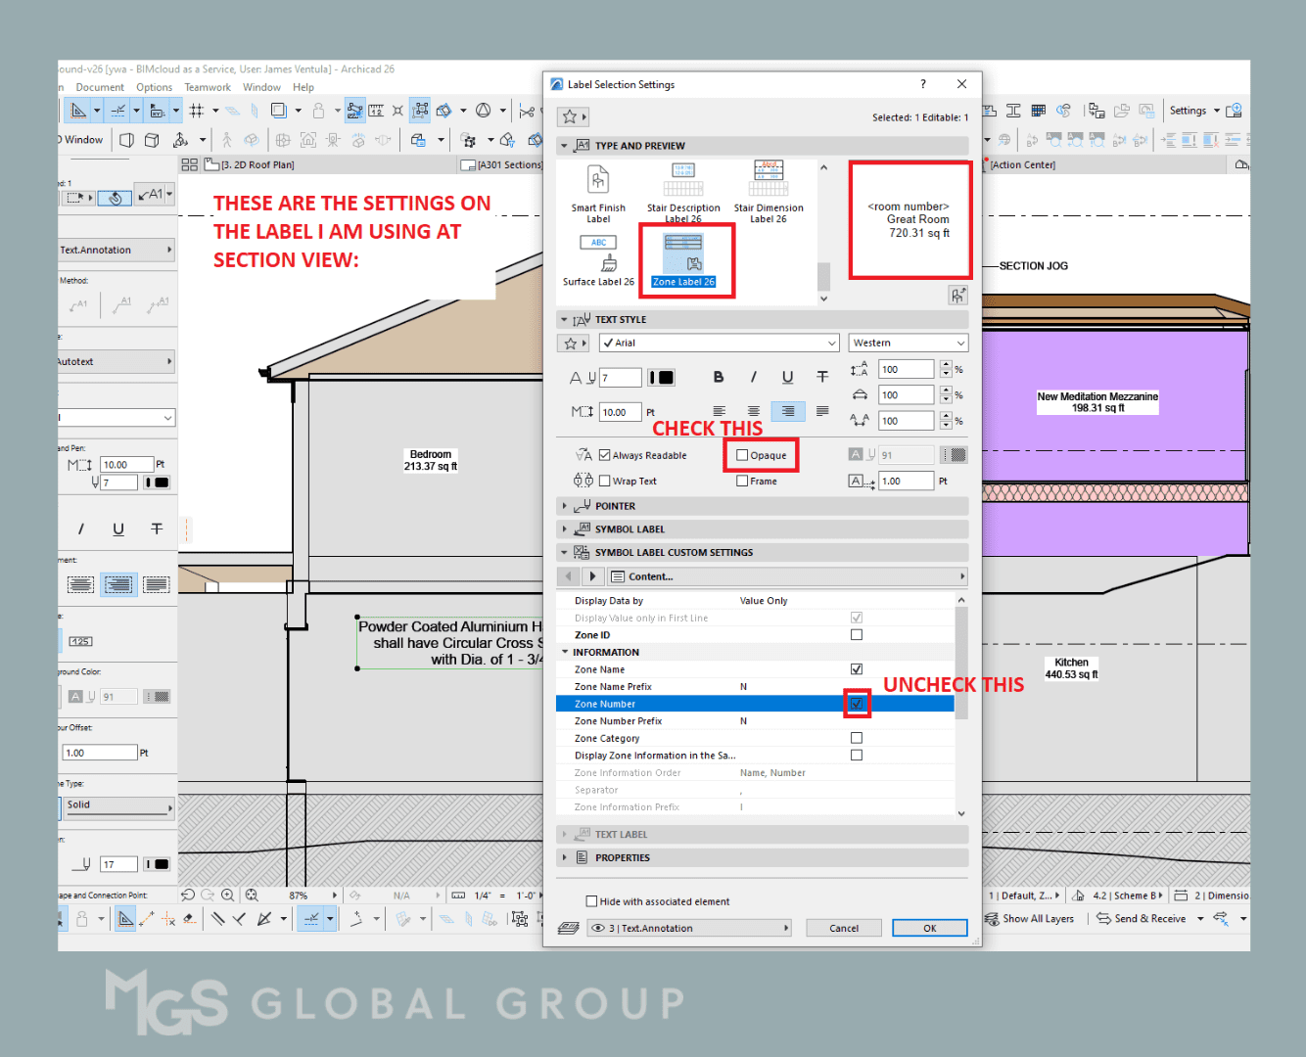Click Cancel to dismiss the dialog

coord(843,927)
